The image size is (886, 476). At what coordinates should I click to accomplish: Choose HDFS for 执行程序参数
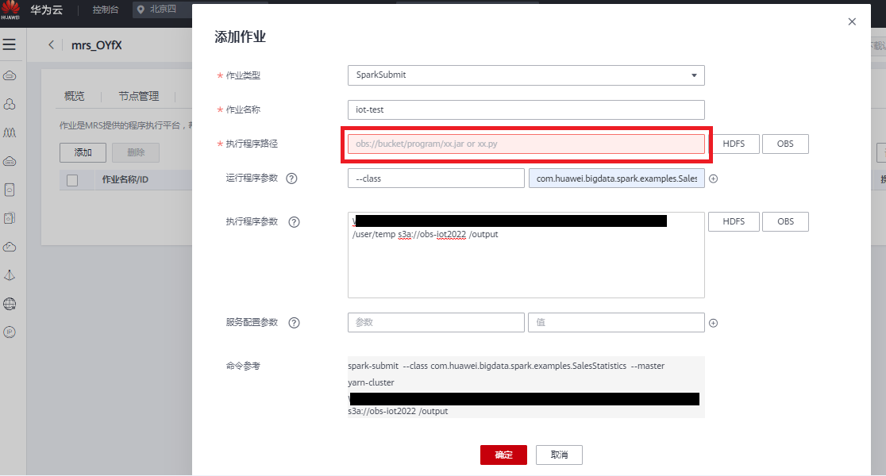734,222
